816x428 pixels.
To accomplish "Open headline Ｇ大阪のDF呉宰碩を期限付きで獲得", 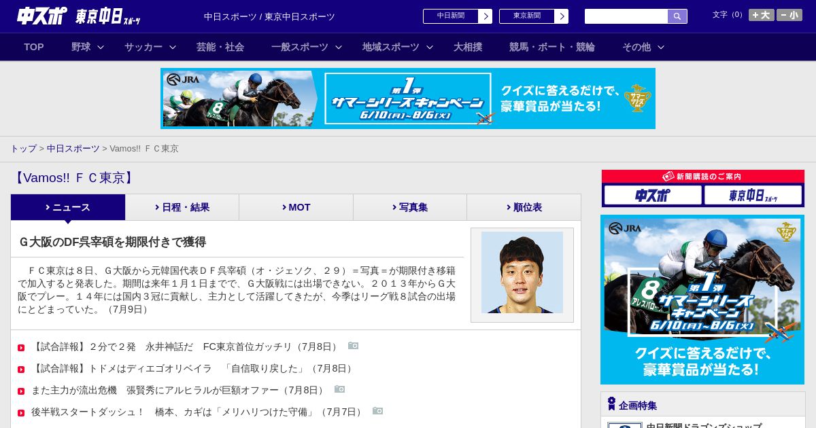I will 112,242.
